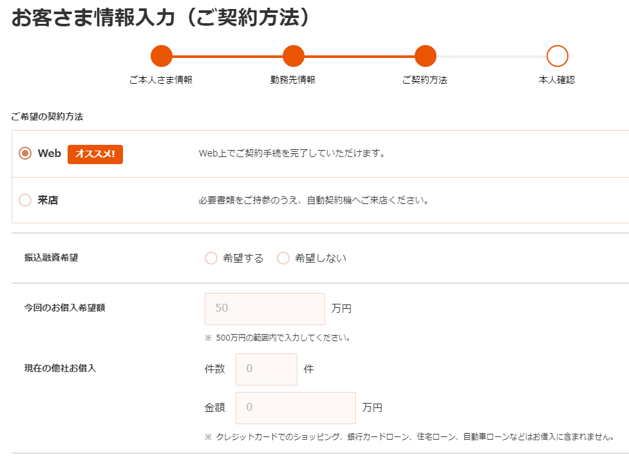Focus the 今回のお借入希望額 input field

click(265, 309)
